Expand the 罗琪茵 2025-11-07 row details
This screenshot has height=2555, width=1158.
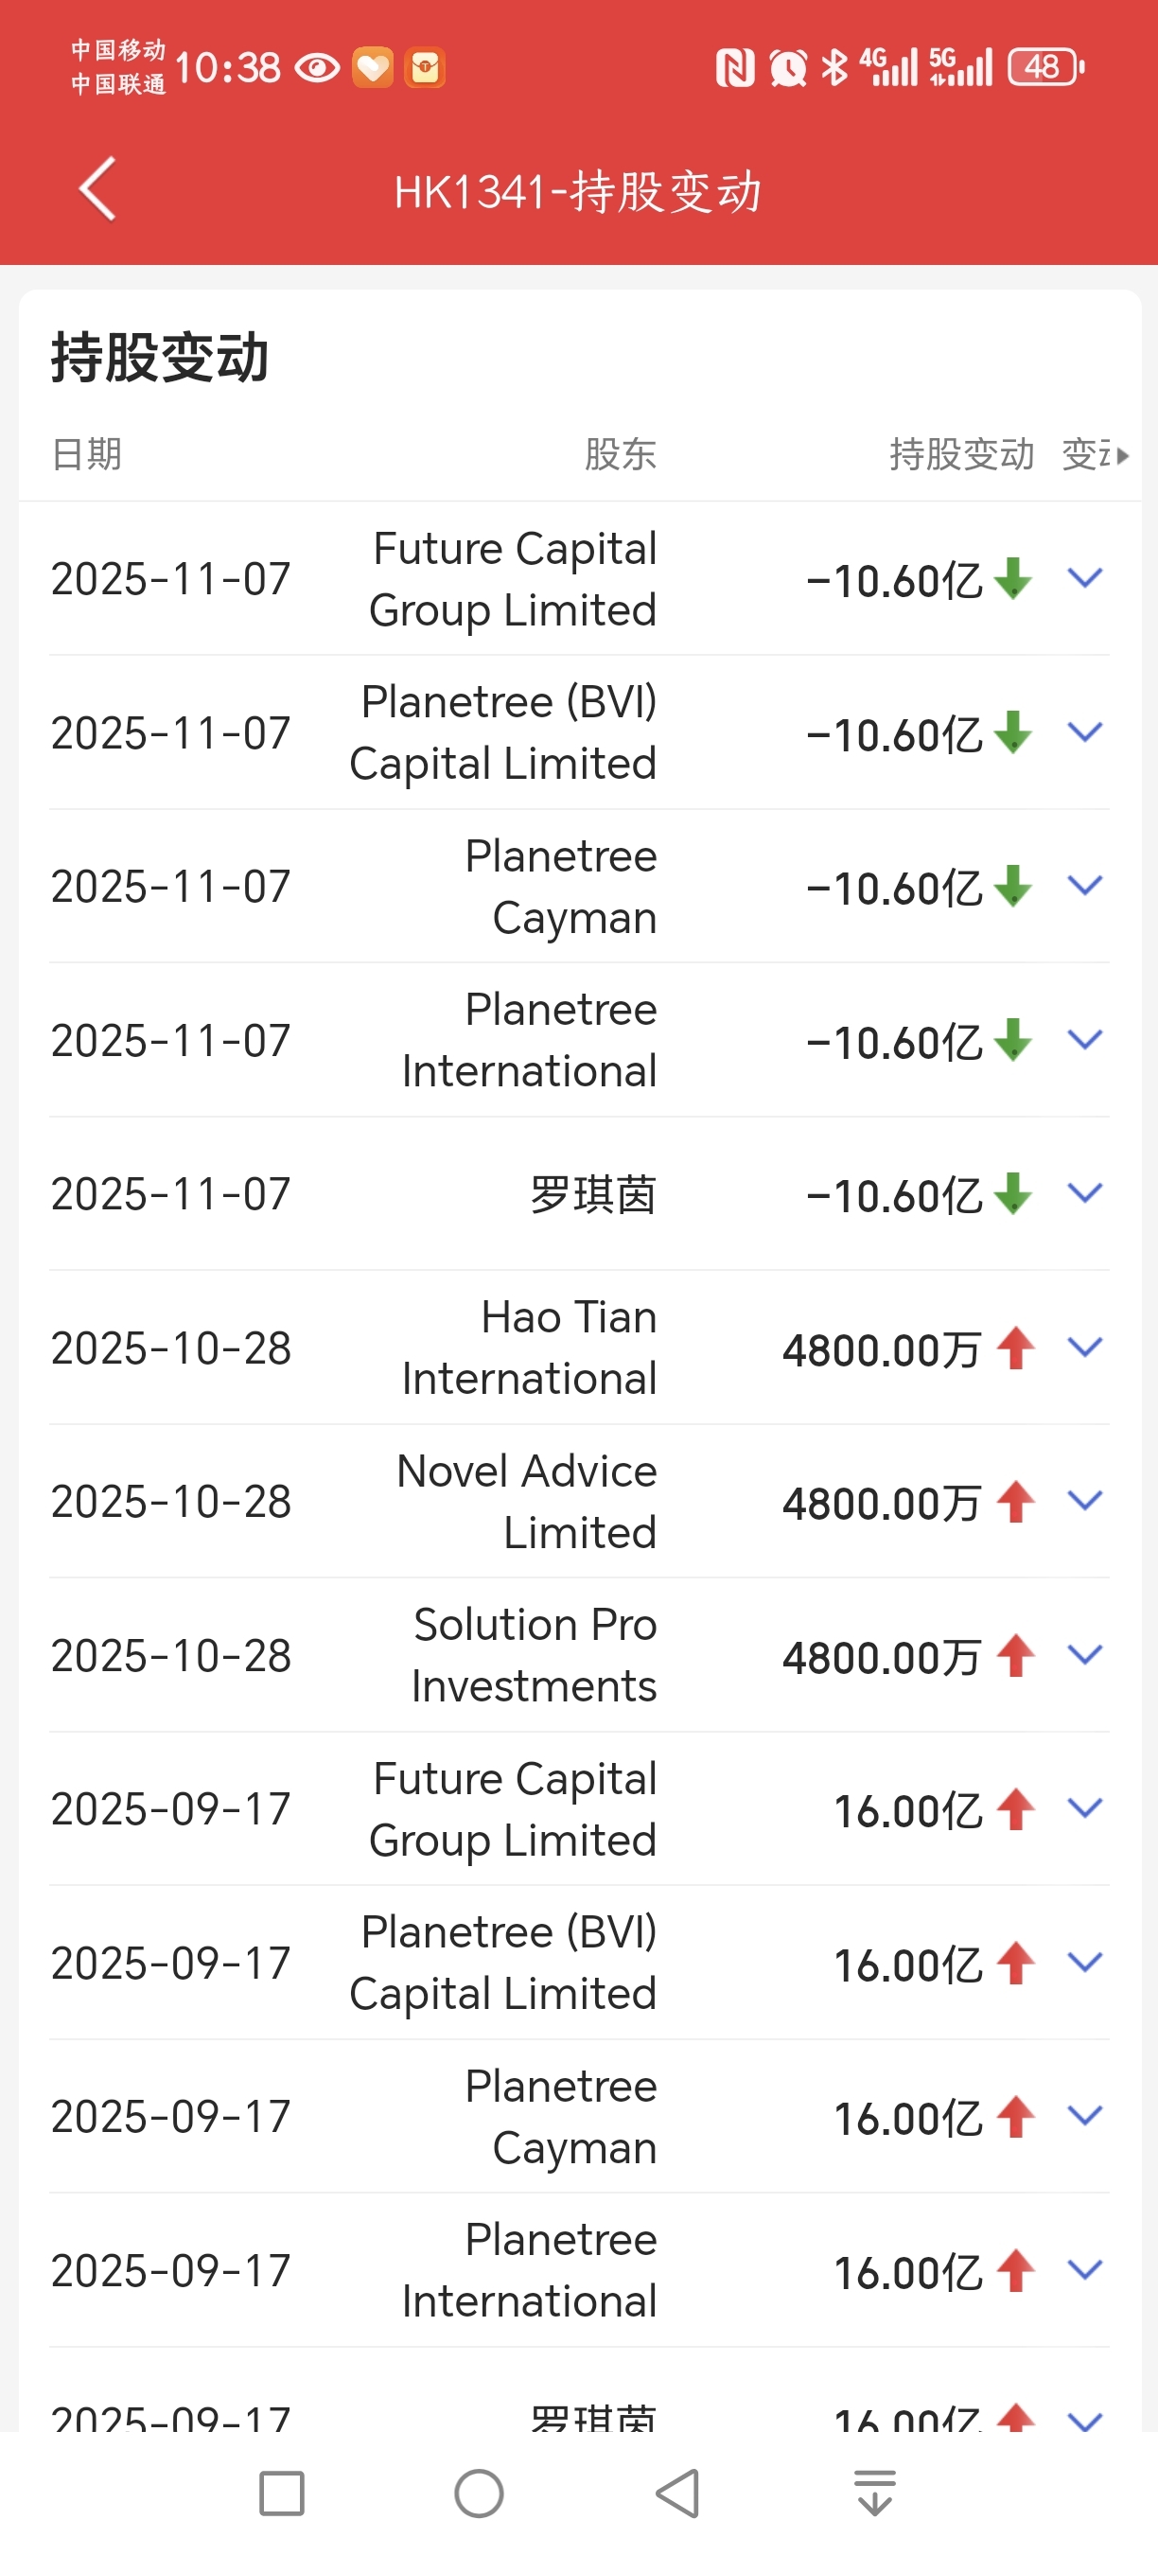[1084, 1193]
